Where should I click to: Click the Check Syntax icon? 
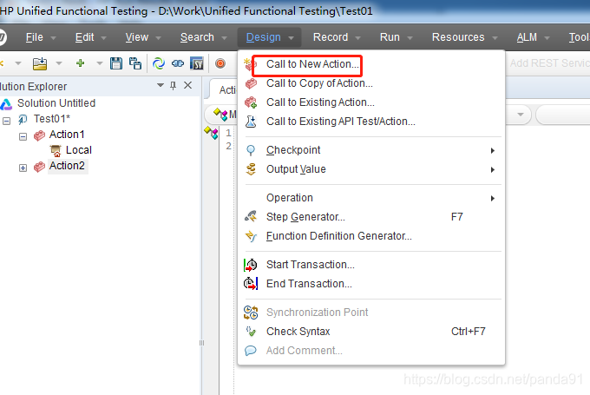pos(251,332)
